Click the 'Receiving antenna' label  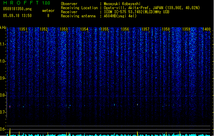[x=78, y=16]
